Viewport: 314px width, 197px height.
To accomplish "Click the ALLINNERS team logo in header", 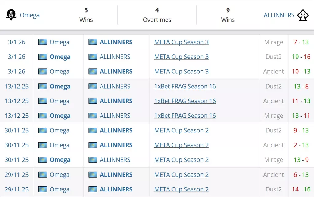I will pos(303,15).
